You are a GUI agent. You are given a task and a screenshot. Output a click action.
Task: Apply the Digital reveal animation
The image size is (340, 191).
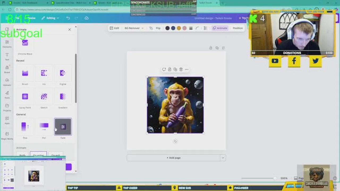[63, 73]
